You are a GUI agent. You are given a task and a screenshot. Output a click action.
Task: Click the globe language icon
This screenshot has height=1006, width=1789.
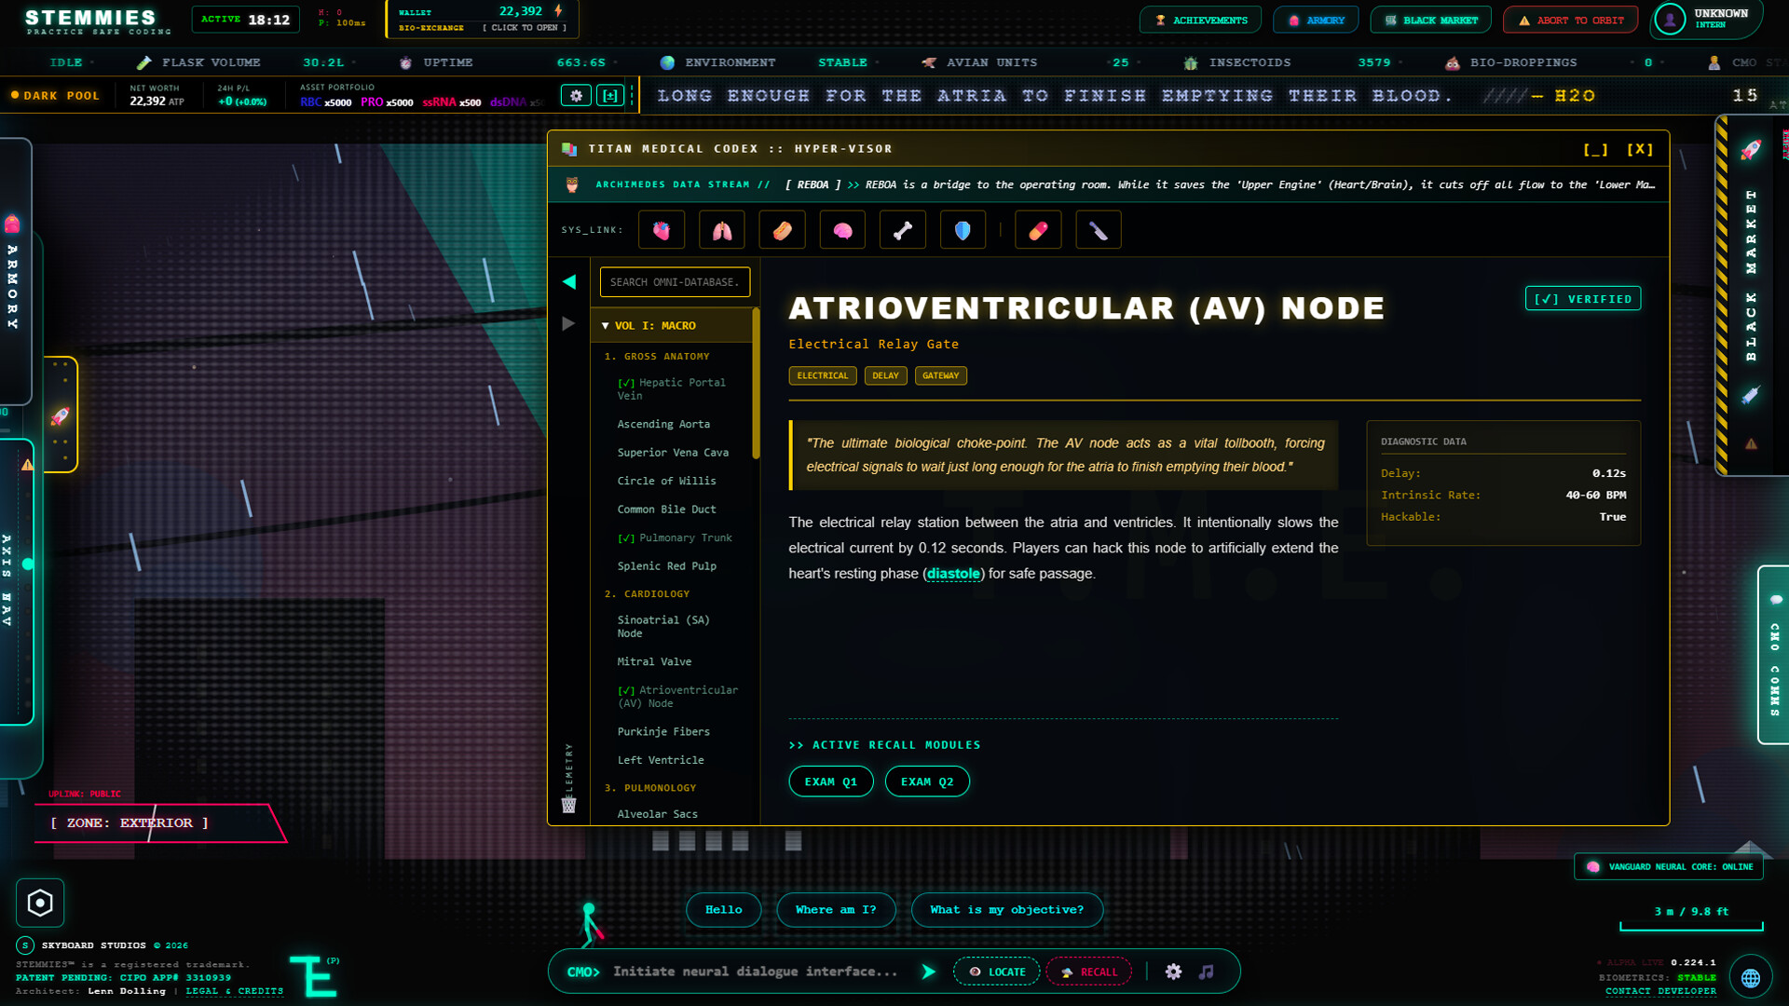point(1751,978)
